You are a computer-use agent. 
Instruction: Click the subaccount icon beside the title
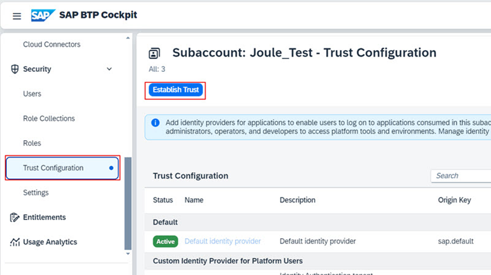pyautogui.click(x=155, y=54)
